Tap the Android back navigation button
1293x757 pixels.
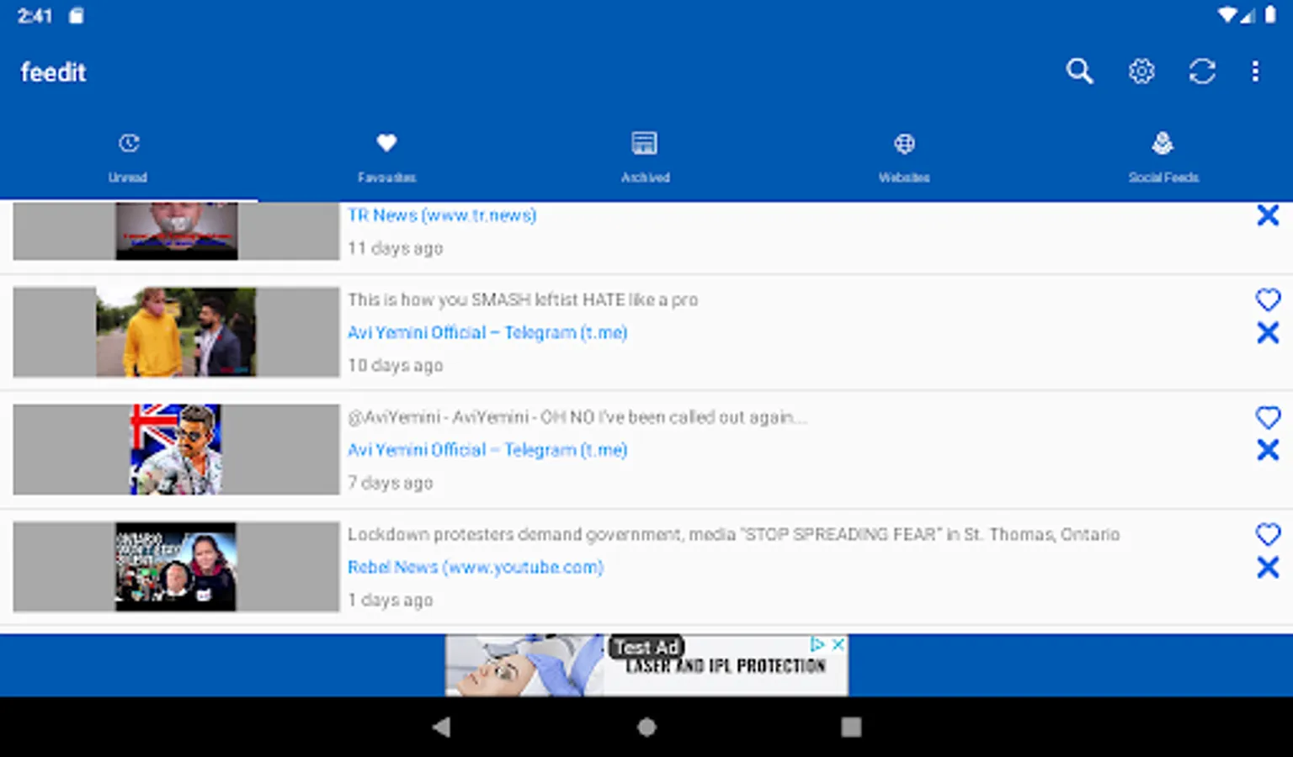point(441,727)
